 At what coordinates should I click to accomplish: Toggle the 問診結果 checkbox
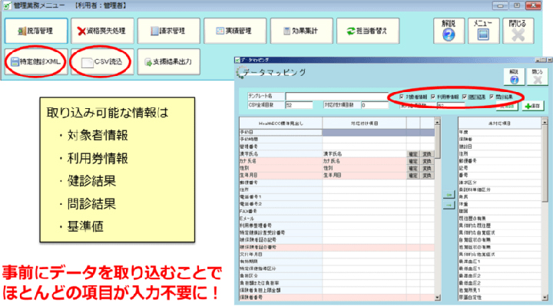coord(492,97)
